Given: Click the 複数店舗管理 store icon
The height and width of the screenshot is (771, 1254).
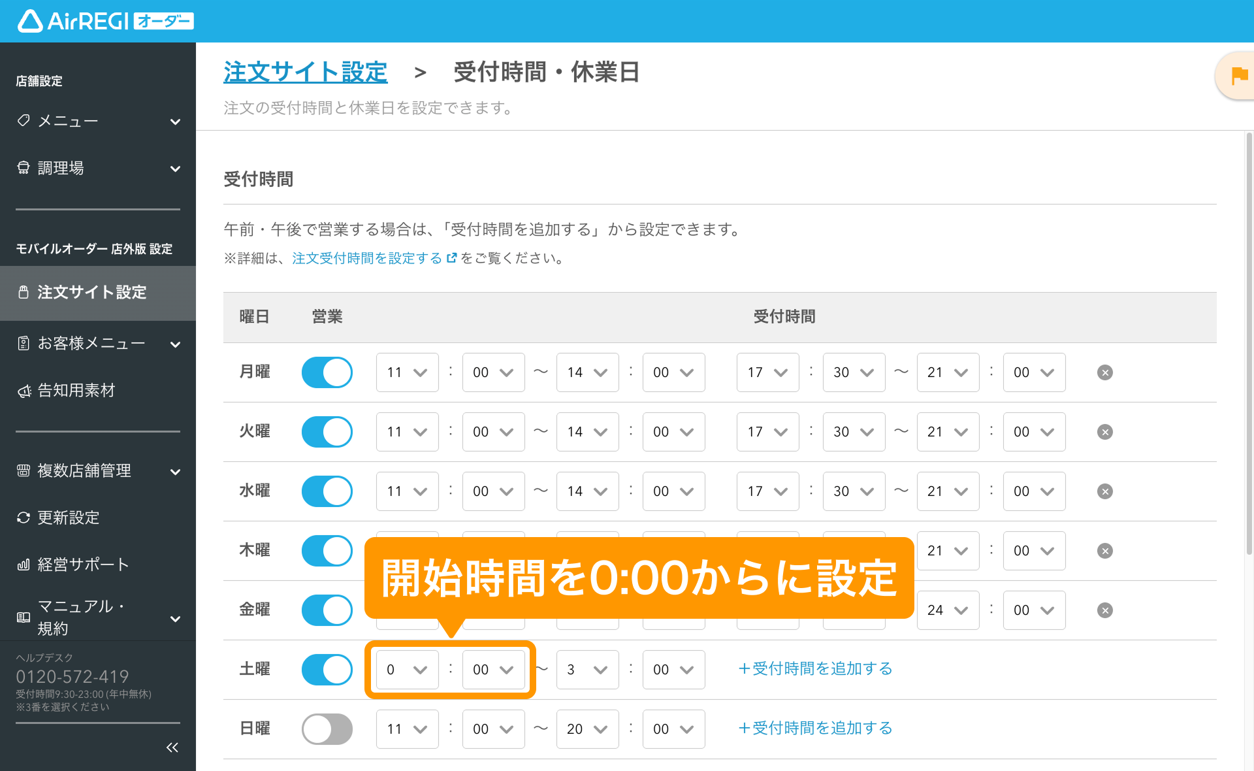Looking at the screenshot, I should click(x=24, y=470).
